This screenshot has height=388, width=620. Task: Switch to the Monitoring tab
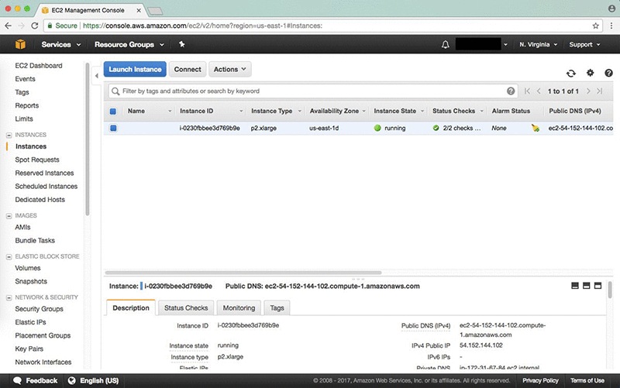pyautogui.click(x=239, y=307)
